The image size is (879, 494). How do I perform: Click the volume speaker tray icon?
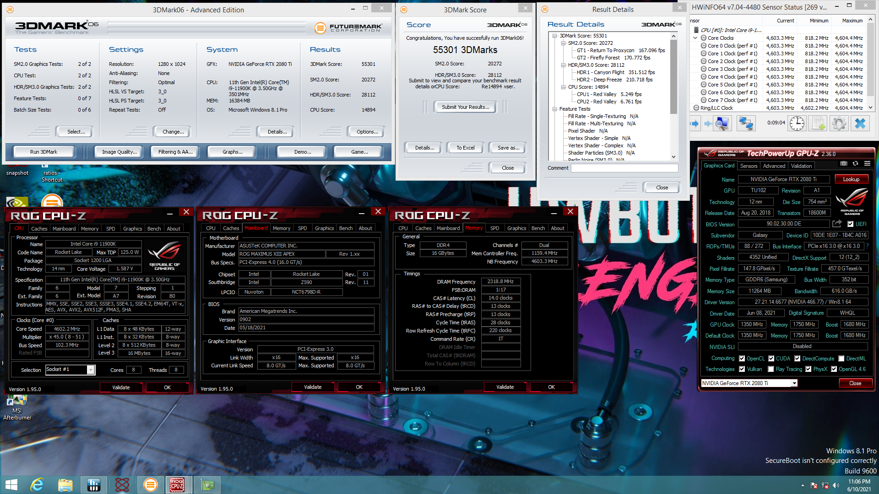click(836, 485)
